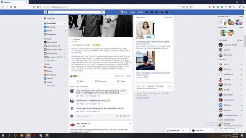Click the Facebook logo icon
The image size is (246, 138).
tap(45, 12)
